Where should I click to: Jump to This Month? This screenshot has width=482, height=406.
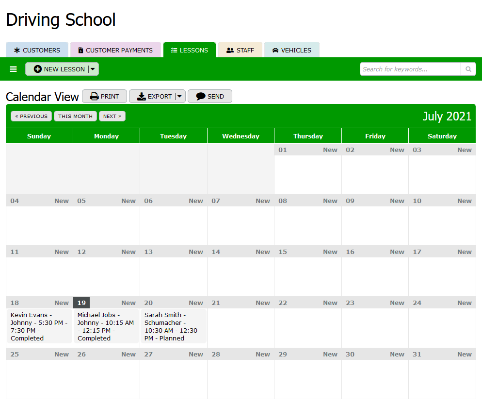click(x=75, y=117)
